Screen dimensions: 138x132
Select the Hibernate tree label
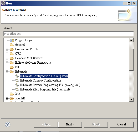(x=21, y=72)
